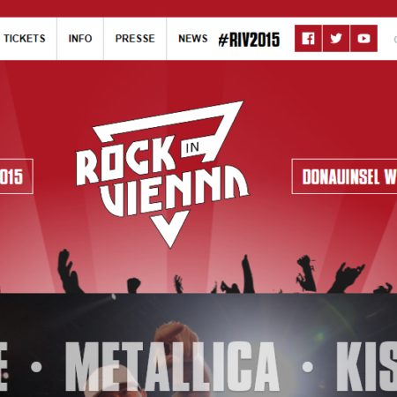This screenshot has width=397, height=397.
Task: Click the dark red top header strip
Action: [198, 8]
